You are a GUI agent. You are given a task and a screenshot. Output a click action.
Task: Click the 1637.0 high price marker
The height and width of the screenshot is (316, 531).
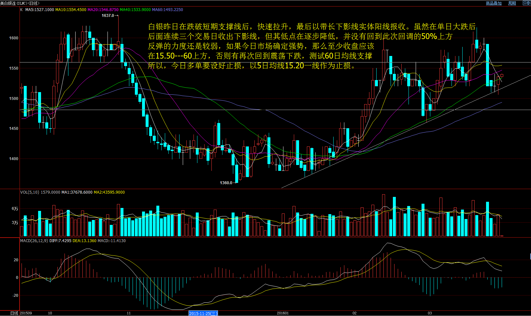coord(108,16)
